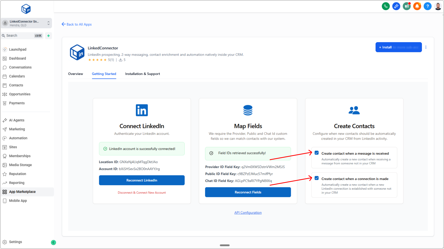The image size is (444, 249).
Task: Collapse sidebar with green arrow button
Action: click(x=53, y=242)
